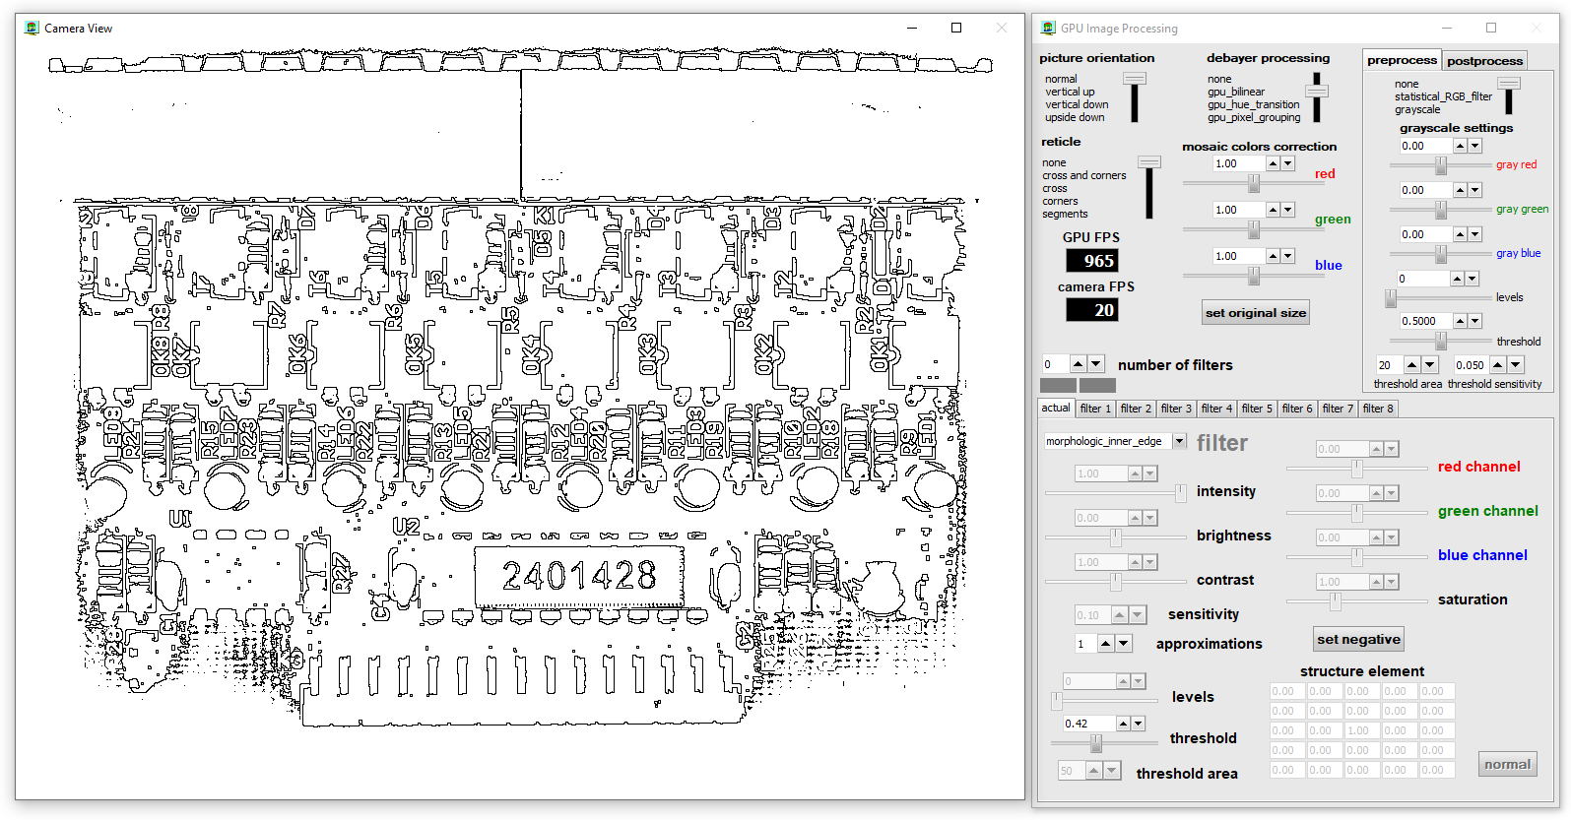Click up arrow on gray red value
The image size is (1571, 820).
coord(1460,146)
